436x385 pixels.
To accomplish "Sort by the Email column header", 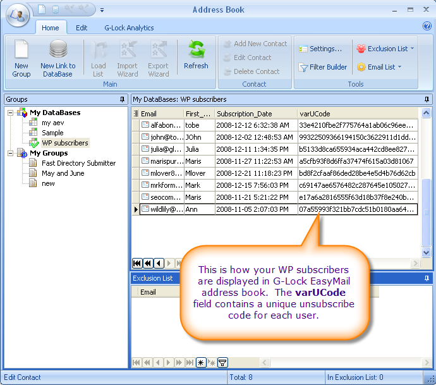I will click(x=162, y=114).
